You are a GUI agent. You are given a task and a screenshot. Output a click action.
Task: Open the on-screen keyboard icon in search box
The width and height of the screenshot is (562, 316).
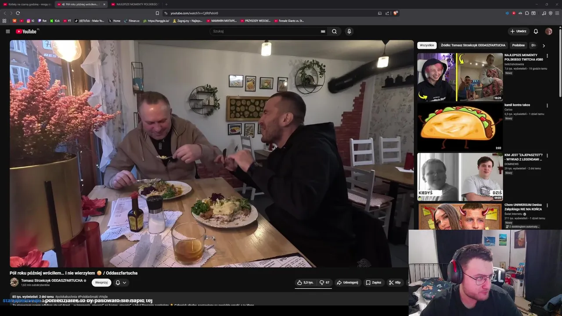click(x=323, y=31)
